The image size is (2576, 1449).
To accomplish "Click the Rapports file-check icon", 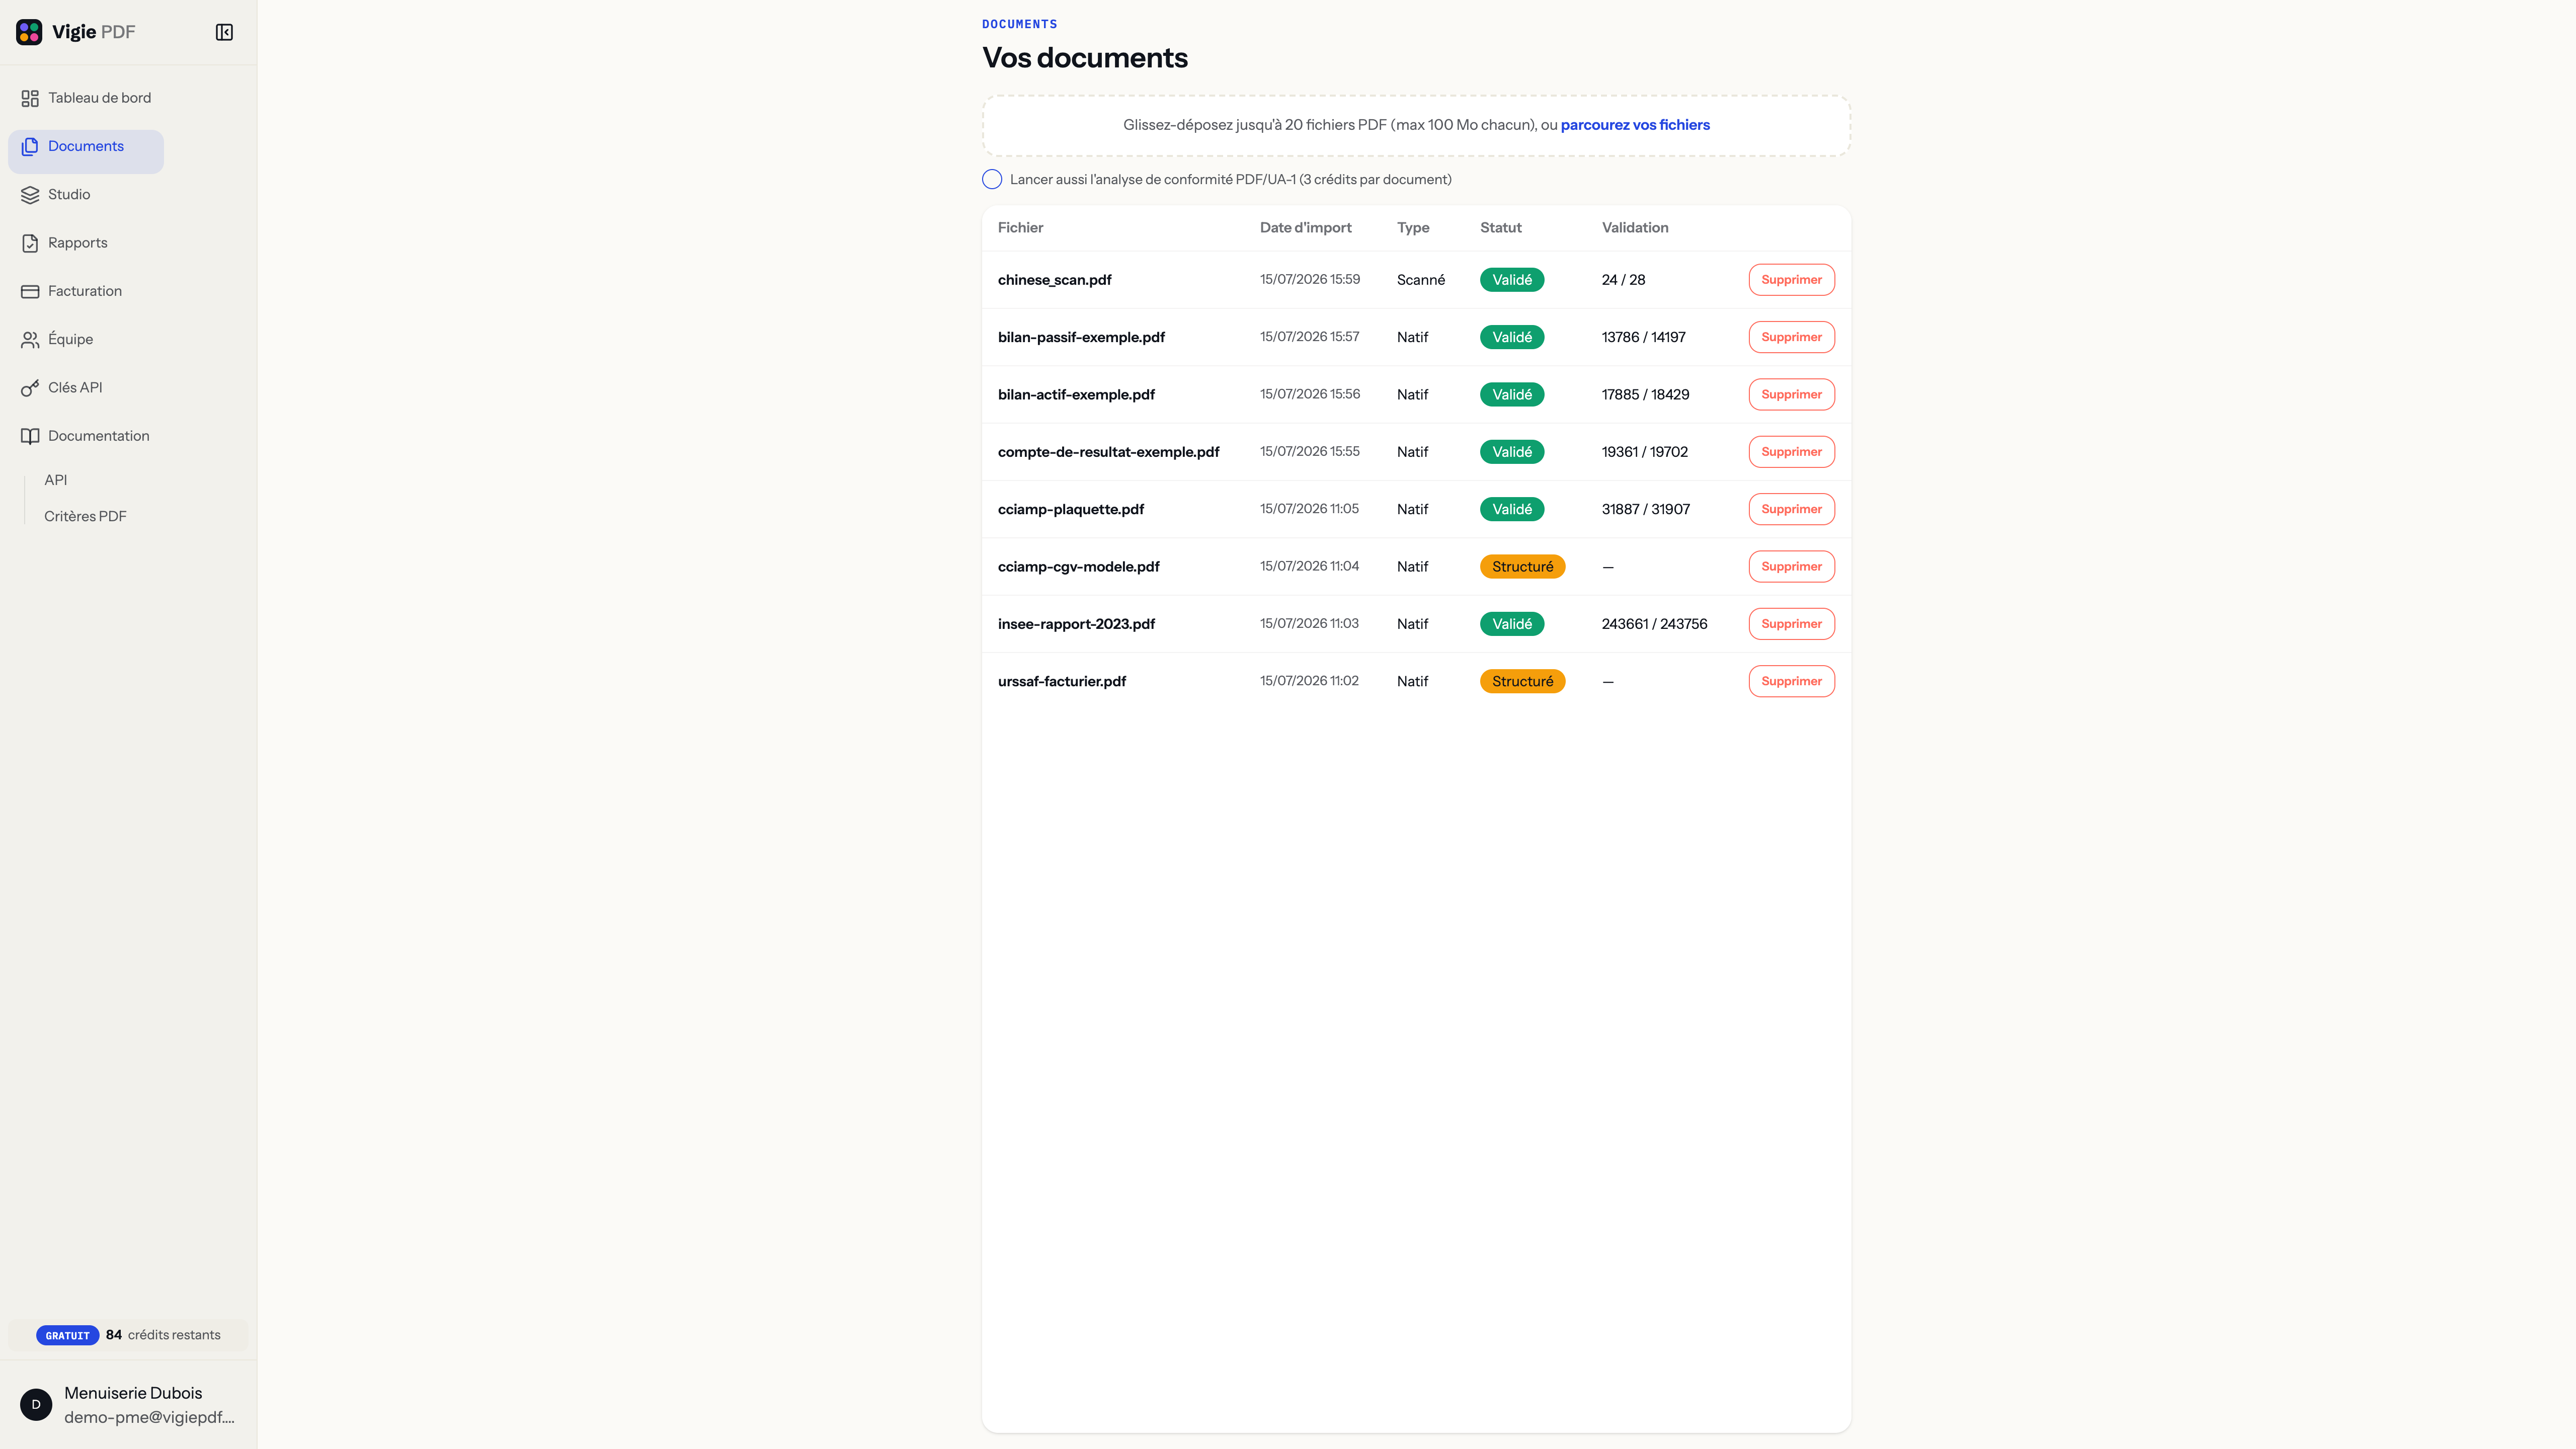I will point(30,243).
